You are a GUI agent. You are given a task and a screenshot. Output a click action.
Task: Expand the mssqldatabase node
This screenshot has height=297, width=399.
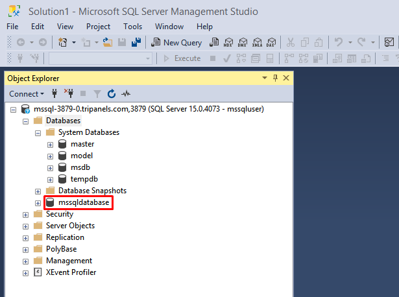pyautogui.click(x=38, y=203)
